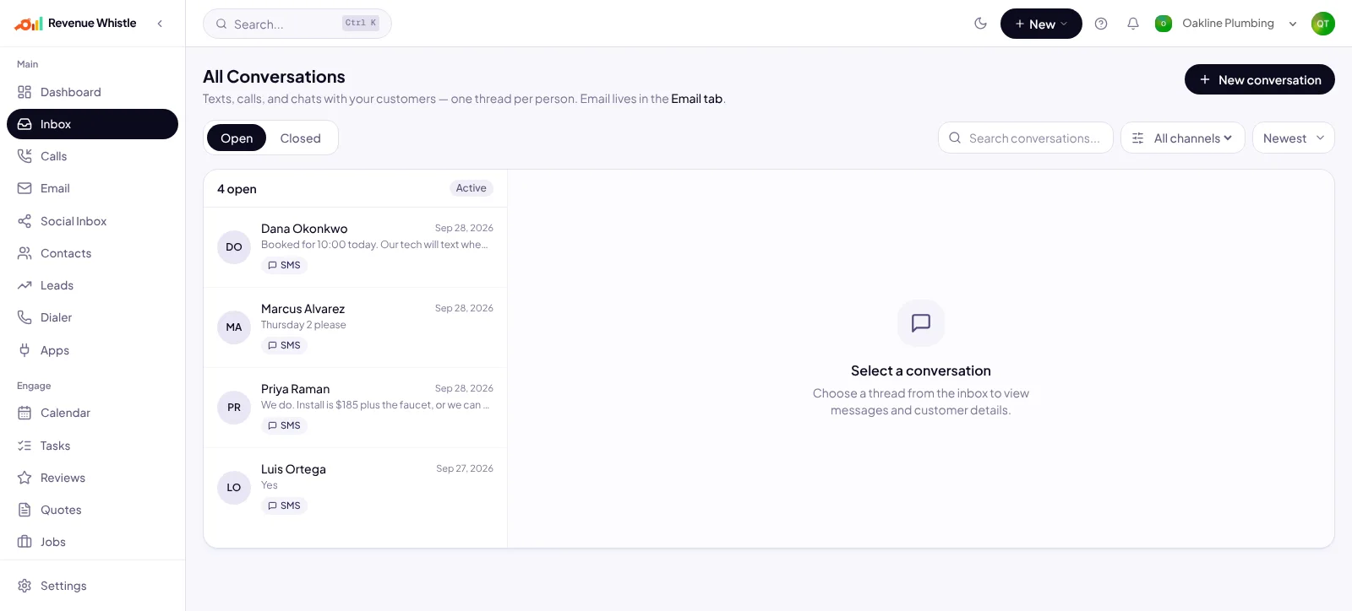This screenshot has width=1352, height=611.
Task: Switch to the Closed conversations tab
Action: point(300,138)
